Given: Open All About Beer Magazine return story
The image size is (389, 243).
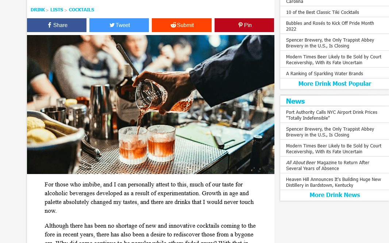Looking at the screenshot, I should [x=327, y=165].
